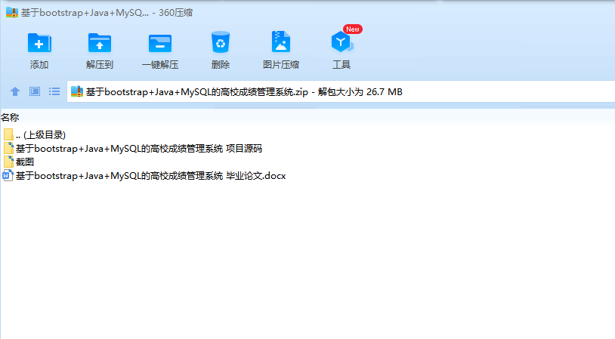Click the zip path address field
The image size is (615, 339).
click(x=341, y=91)
